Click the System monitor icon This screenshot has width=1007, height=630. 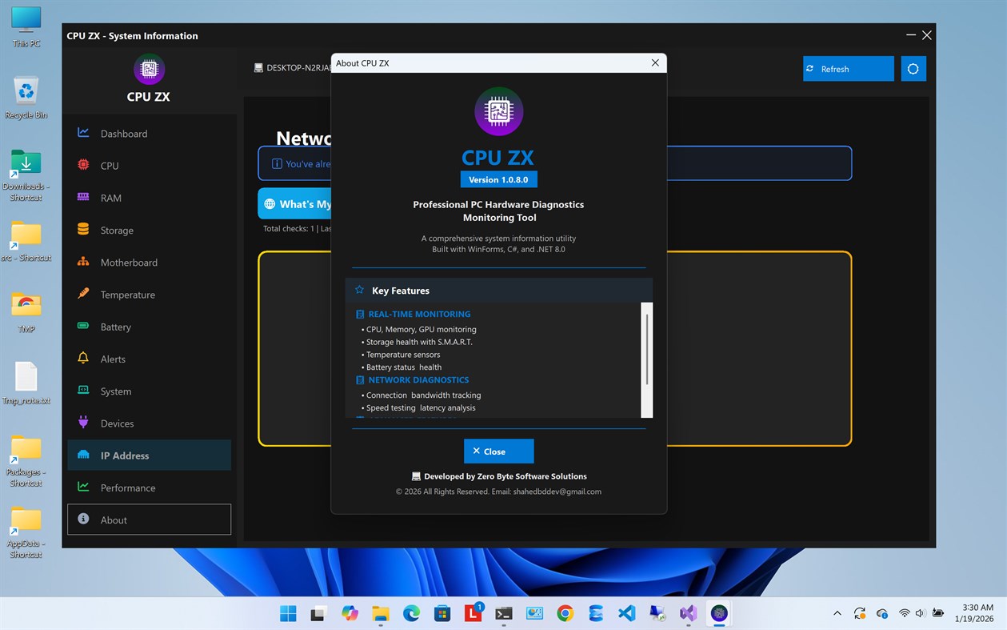click(x=83, y=391)
